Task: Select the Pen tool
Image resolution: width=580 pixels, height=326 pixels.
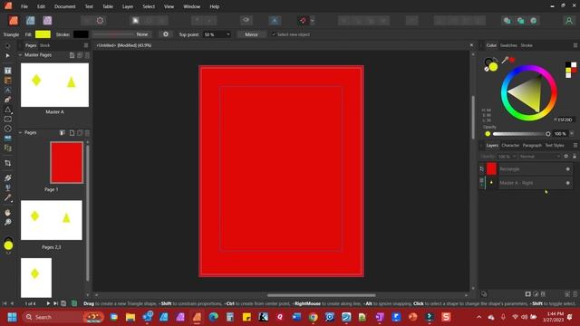Action: [x=7, y=100]
